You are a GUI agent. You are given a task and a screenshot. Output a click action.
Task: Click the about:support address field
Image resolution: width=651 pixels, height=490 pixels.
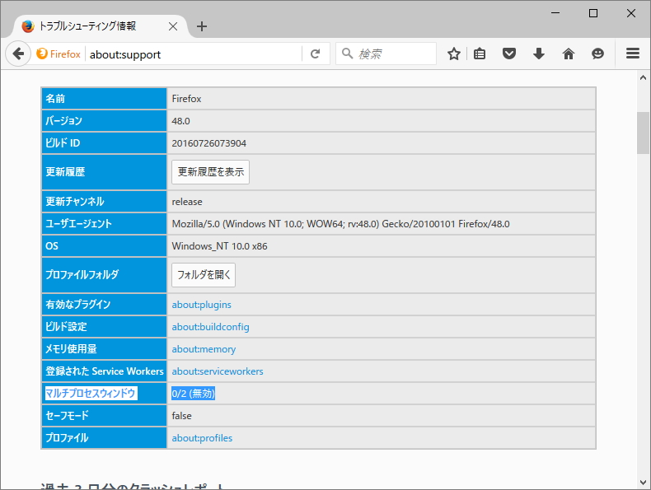193,54
